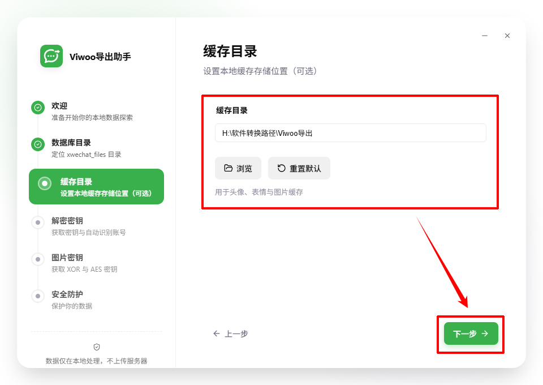The width and height of the screenshot is (543, 385).
Task: Click the gray step dot beside 安全防护
Action: tap(38, 296)
